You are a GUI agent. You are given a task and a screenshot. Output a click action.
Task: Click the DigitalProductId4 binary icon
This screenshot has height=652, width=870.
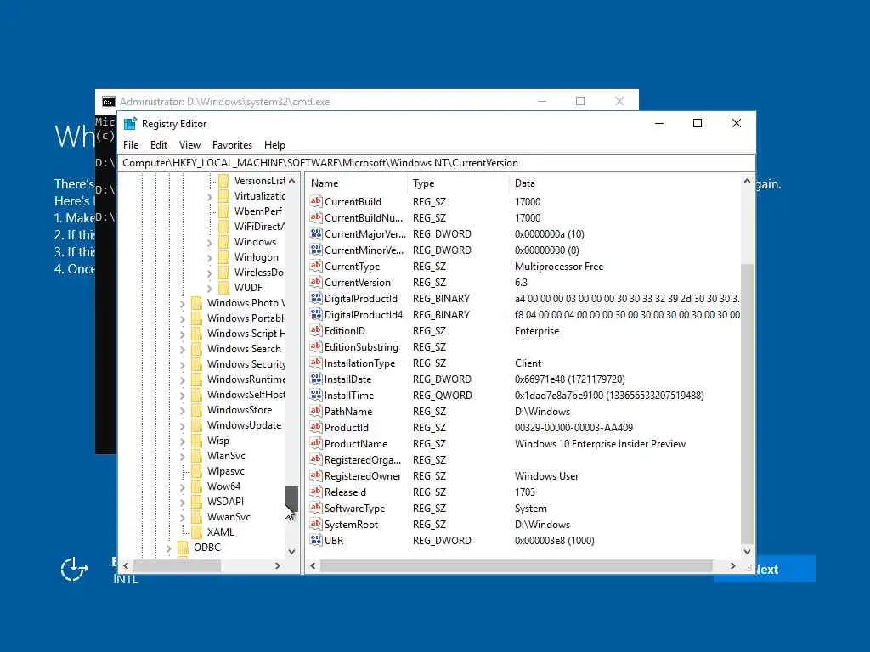click(x=316, y=314)
